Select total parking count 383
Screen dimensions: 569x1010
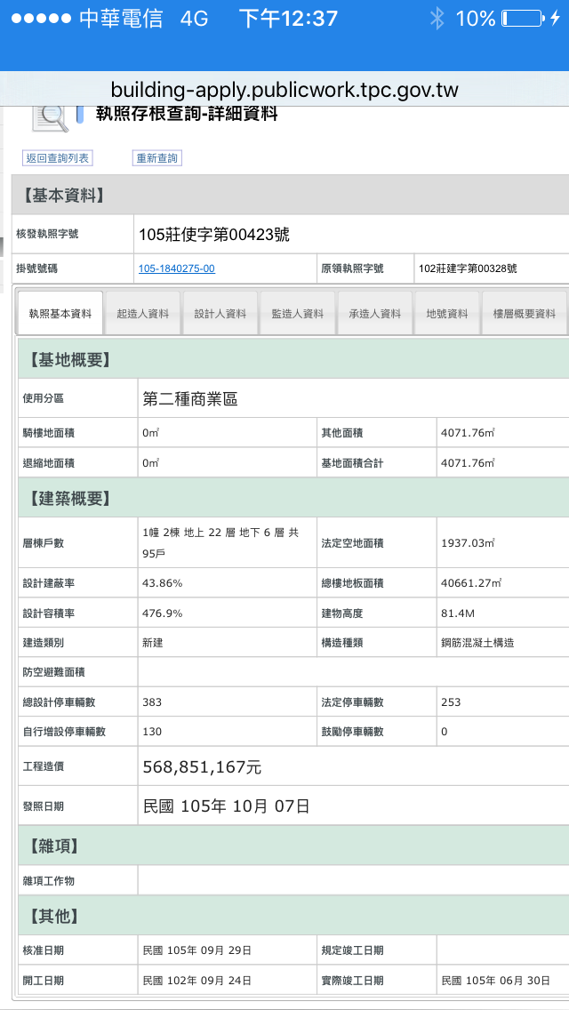tap(152, 702)
